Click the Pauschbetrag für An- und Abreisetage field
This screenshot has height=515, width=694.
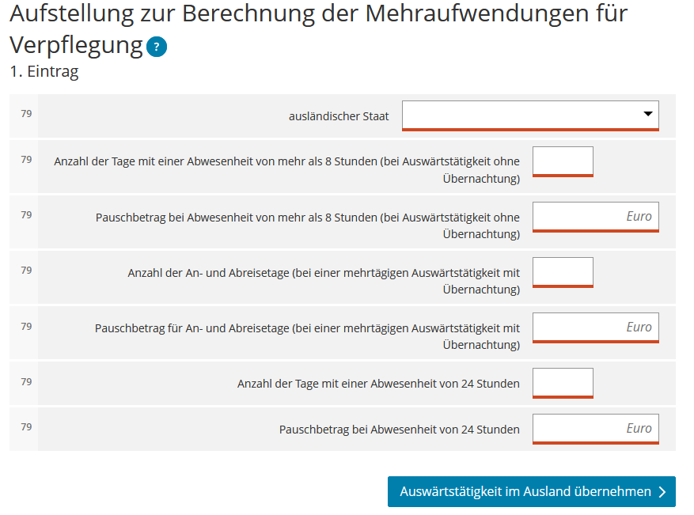(x=595, y=328)
